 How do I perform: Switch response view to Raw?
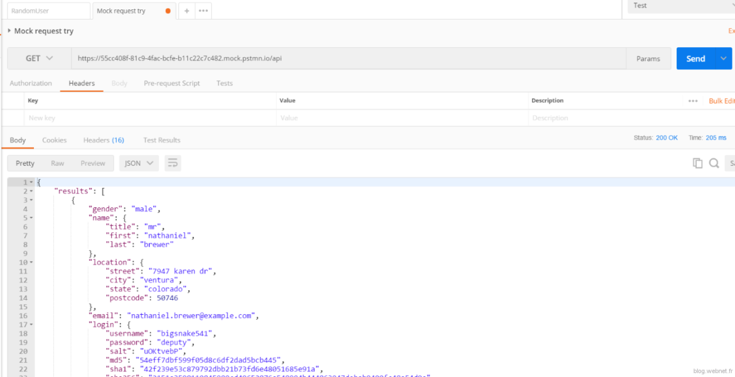tap(58, 163)
